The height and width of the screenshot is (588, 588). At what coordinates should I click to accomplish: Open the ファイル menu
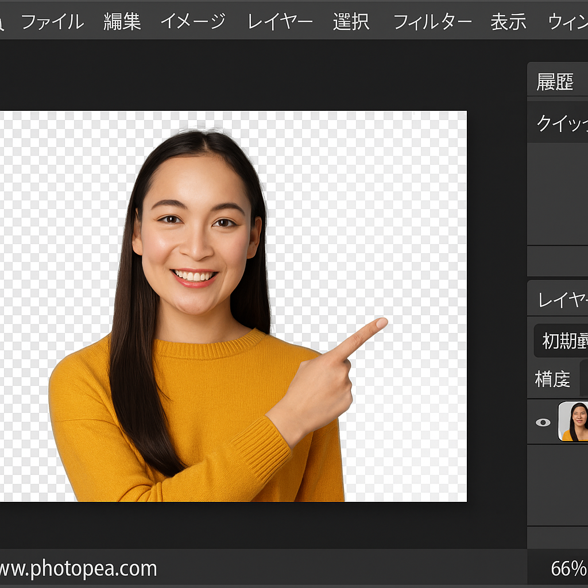point(52,22)
